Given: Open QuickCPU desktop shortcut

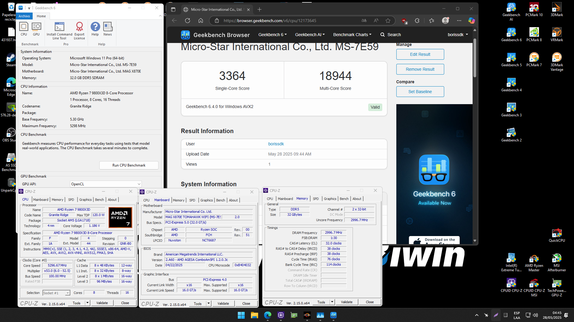Looking at the screenshot, I should pos(557,235).
